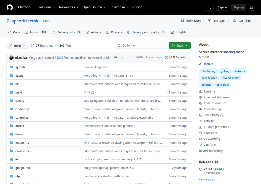
Task: Go to the GitHub home logo
Action: coord(10,7)
